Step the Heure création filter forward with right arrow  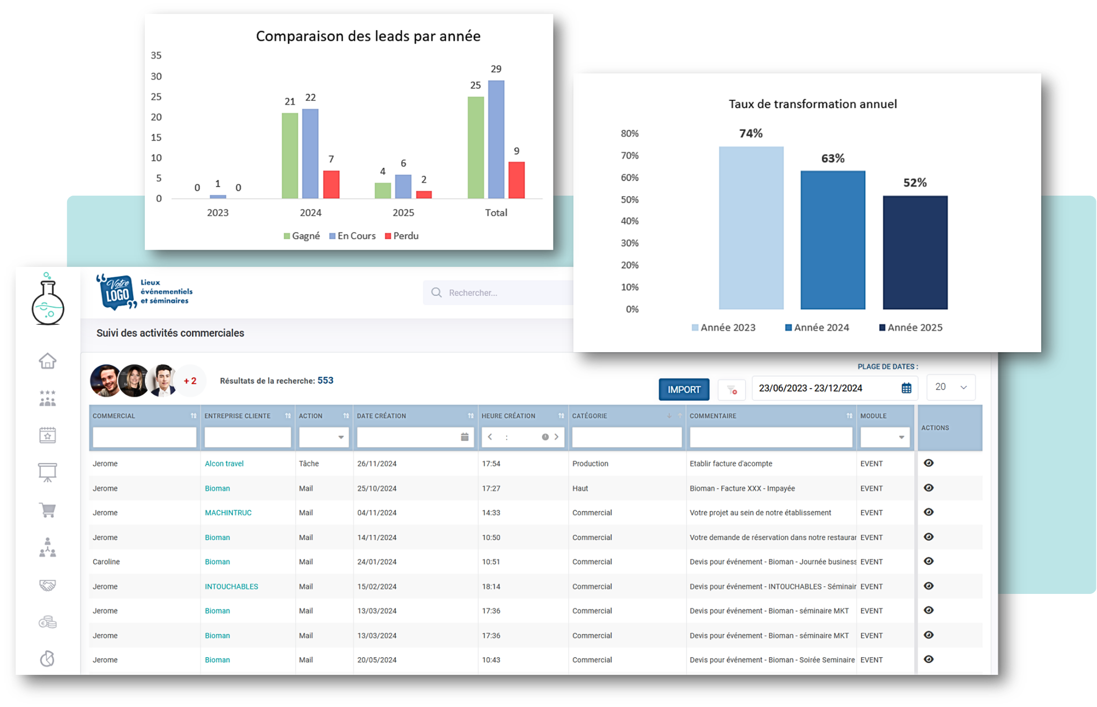pos(556,437)
